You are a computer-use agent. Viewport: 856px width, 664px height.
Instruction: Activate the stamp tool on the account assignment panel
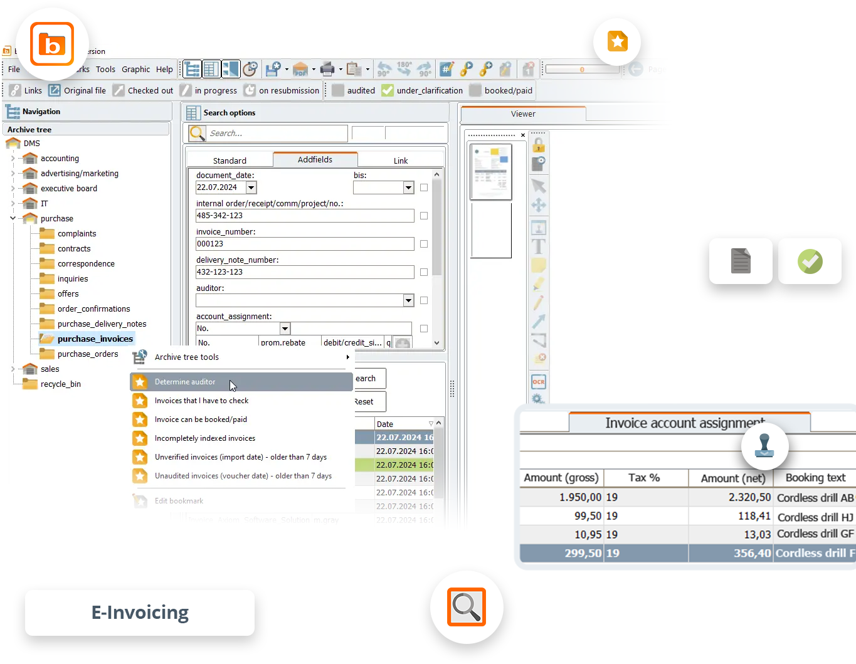[x=765, y=446]
